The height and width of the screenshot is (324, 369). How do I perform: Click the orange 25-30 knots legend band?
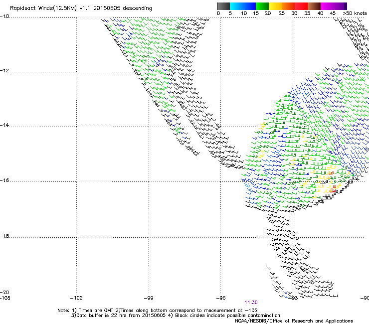[288, 6]
